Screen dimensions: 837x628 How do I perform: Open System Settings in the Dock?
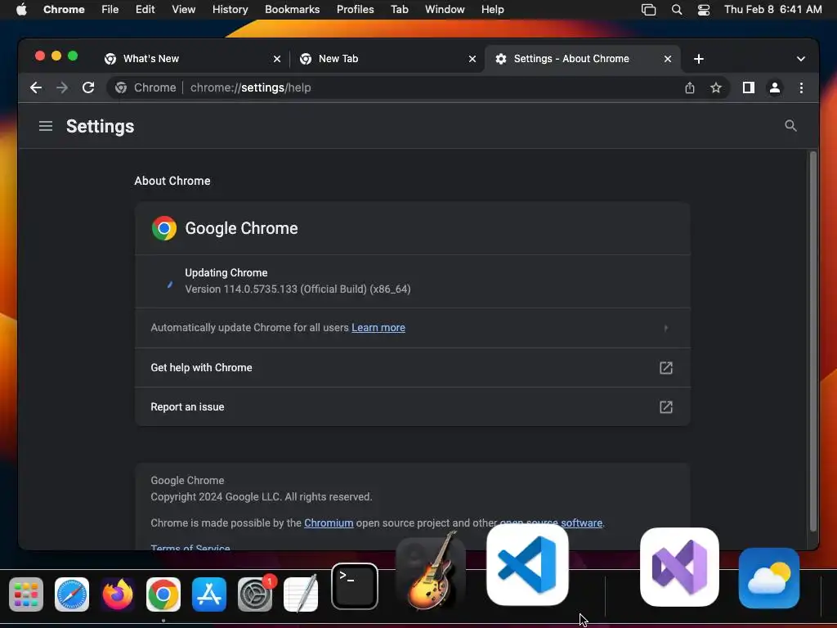(x=255, y=594)
